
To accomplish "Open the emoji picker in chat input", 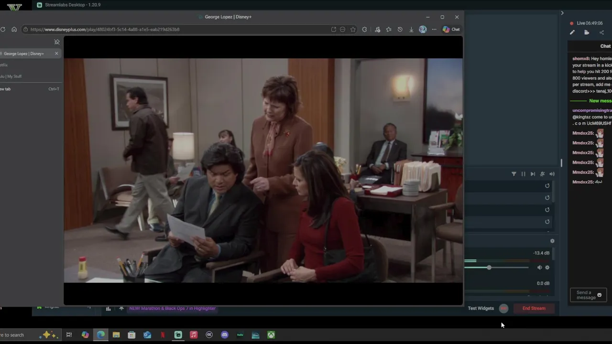I will point(600,295).
